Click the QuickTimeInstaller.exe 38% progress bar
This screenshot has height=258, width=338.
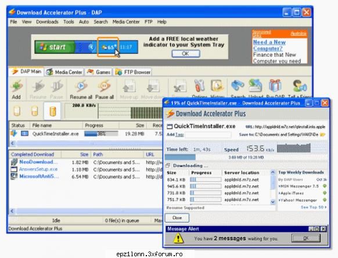[x=101, y=133]
